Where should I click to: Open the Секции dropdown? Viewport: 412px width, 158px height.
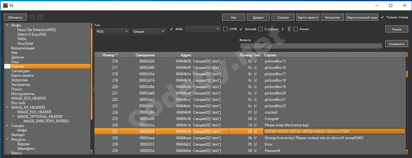pyautogui.click(x=149, y=31)
